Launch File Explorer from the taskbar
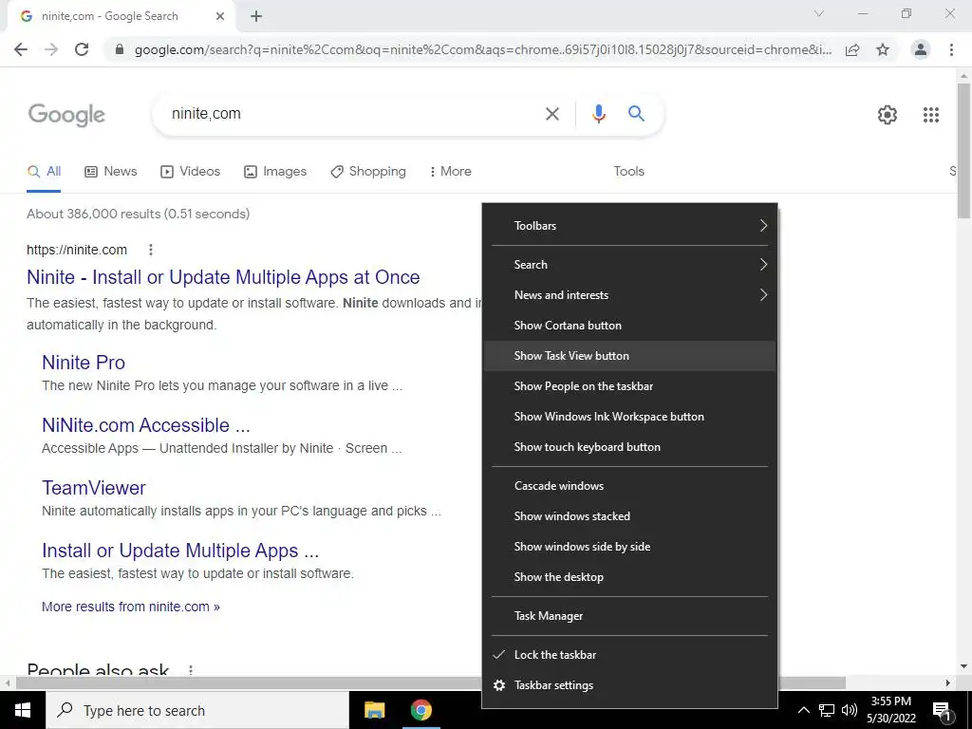The width and height of the screenshot is (972, 729). point(374,710)
